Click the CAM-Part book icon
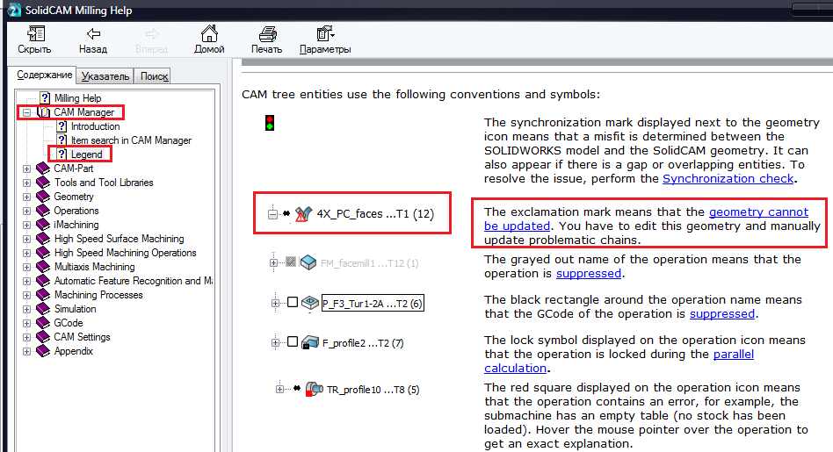 click(43, 169)
